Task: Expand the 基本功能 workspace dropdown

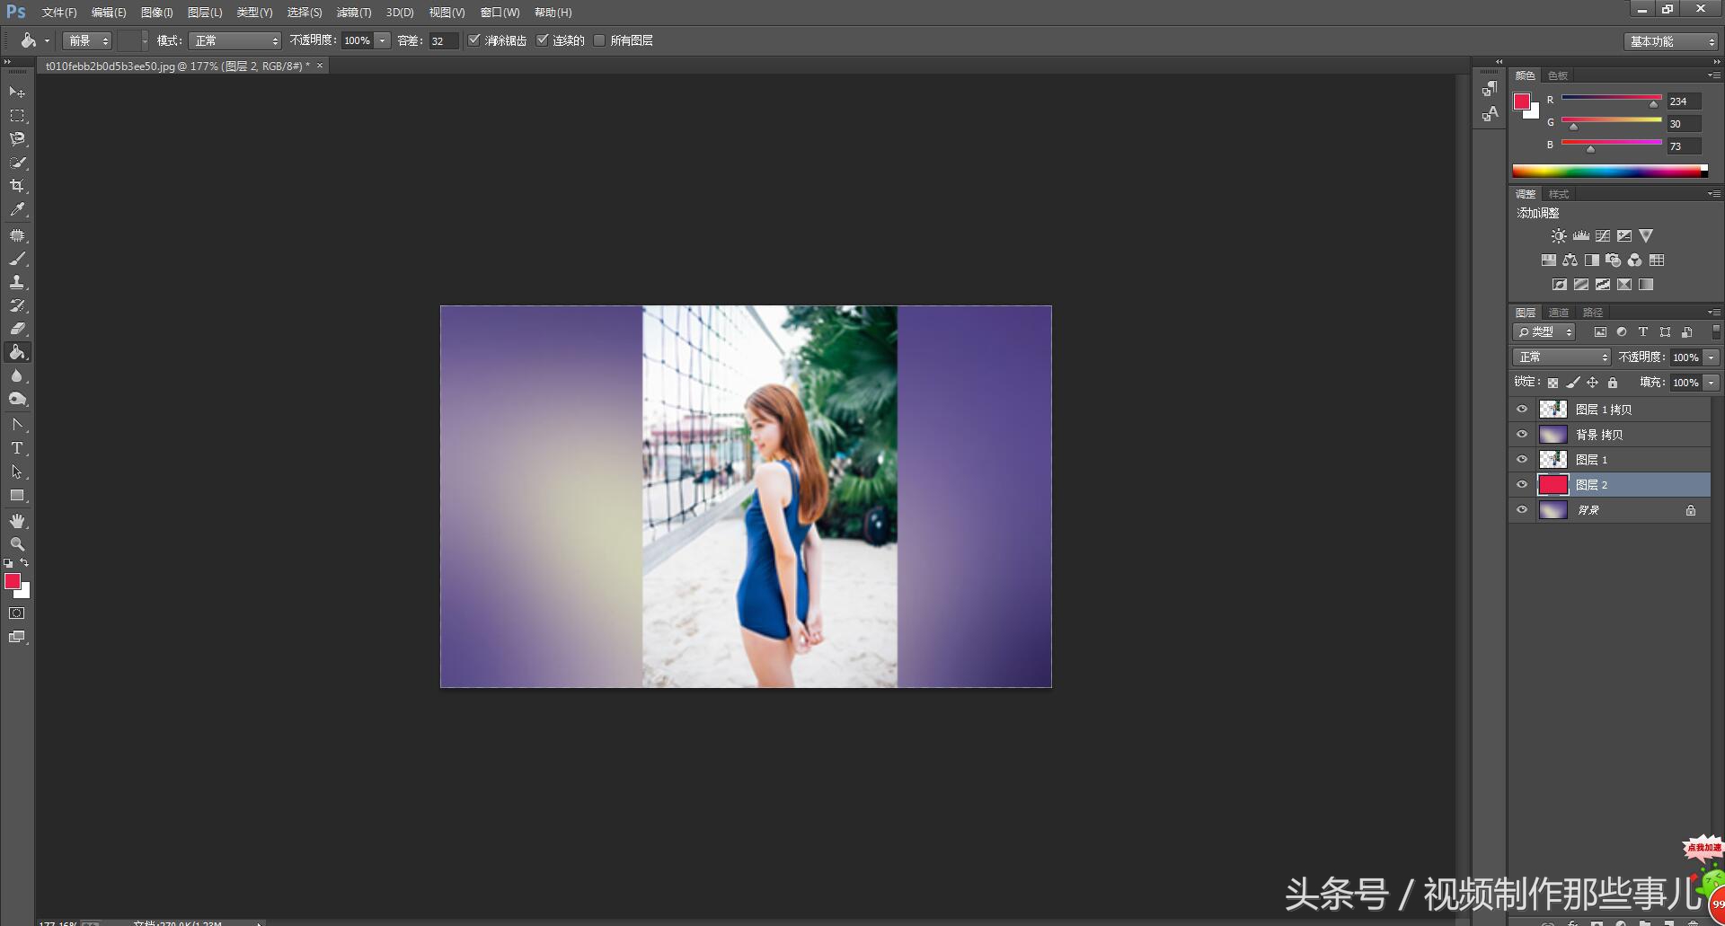Action: coord(1672,41)
